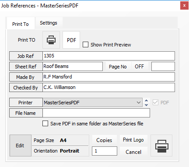Select the printer icon next to Print TO
The width and height of the screenshot is (189, 167).
click(x=51, y=40)
